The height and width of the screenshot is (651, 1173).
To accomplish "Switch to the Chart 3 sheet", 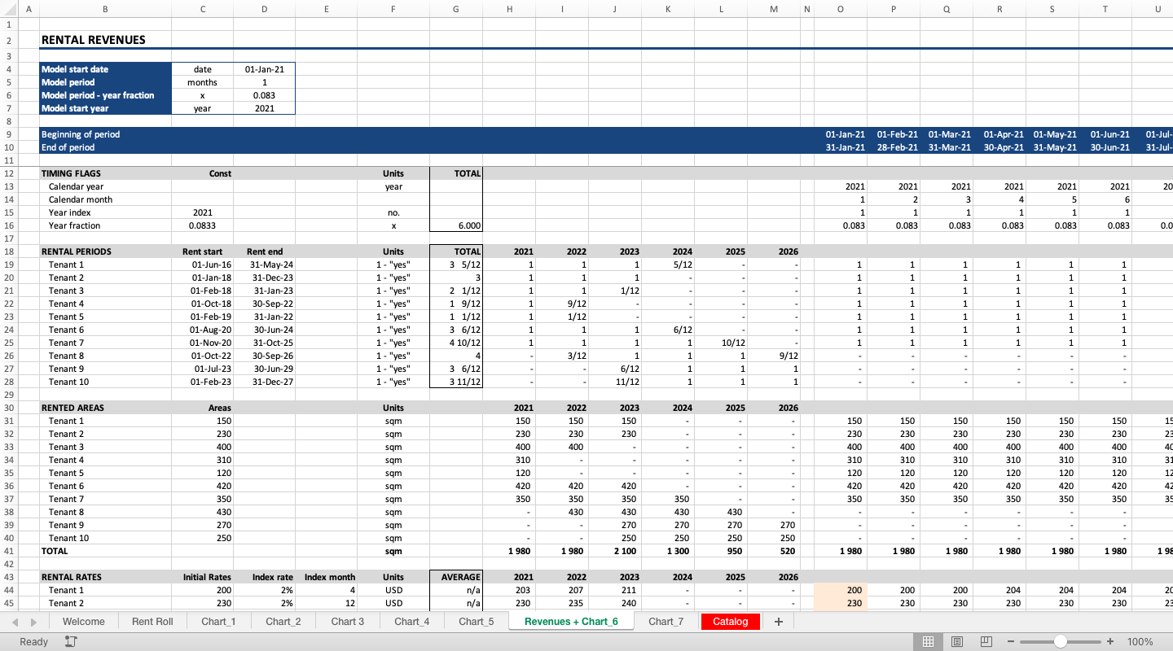I will (348, 621).
